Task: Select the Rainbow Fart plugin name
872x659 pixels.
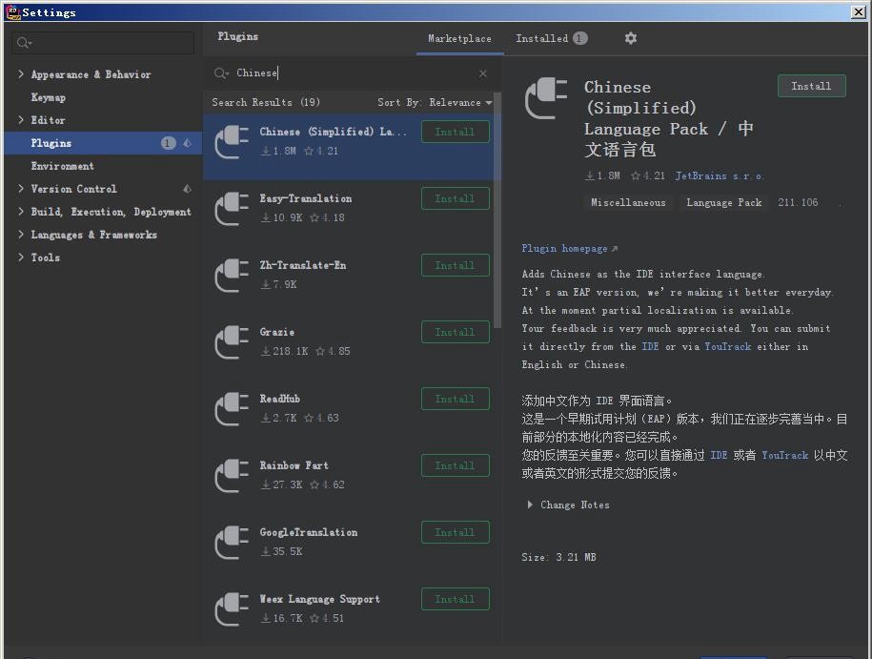Action: click(294, 465)
